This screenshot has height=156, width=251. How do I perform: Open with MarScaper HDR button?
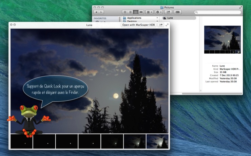pyautogui.click(x=138, y=25)
